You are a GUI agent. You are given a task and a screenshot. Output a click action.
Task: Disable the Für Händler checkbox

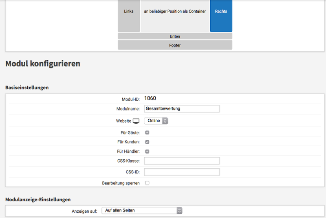147,151
